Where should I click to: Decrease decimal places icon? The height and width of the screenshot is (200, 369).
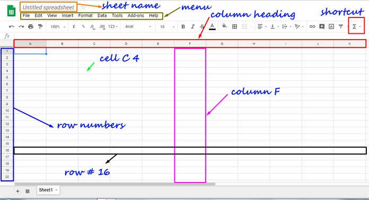(92, 27)
